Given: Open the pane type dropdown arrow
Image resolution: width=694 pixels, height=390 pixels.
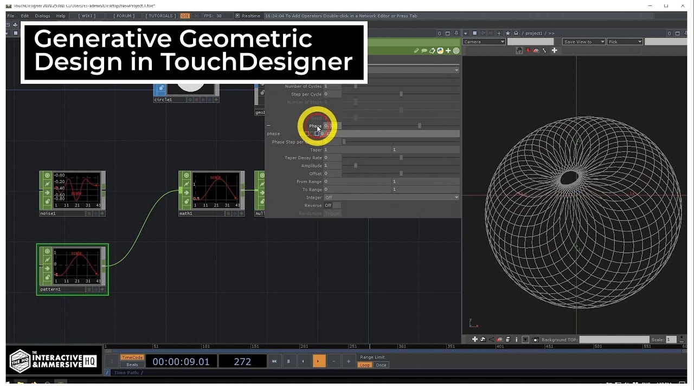Looking at the screenshot, I should [466, 33].
